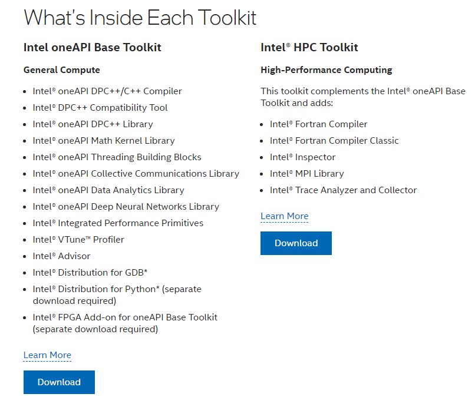Click What's Inside Each Toolkit title
Image resolution: width=475 pixels, height=407 pixels.
click(140, 18)
